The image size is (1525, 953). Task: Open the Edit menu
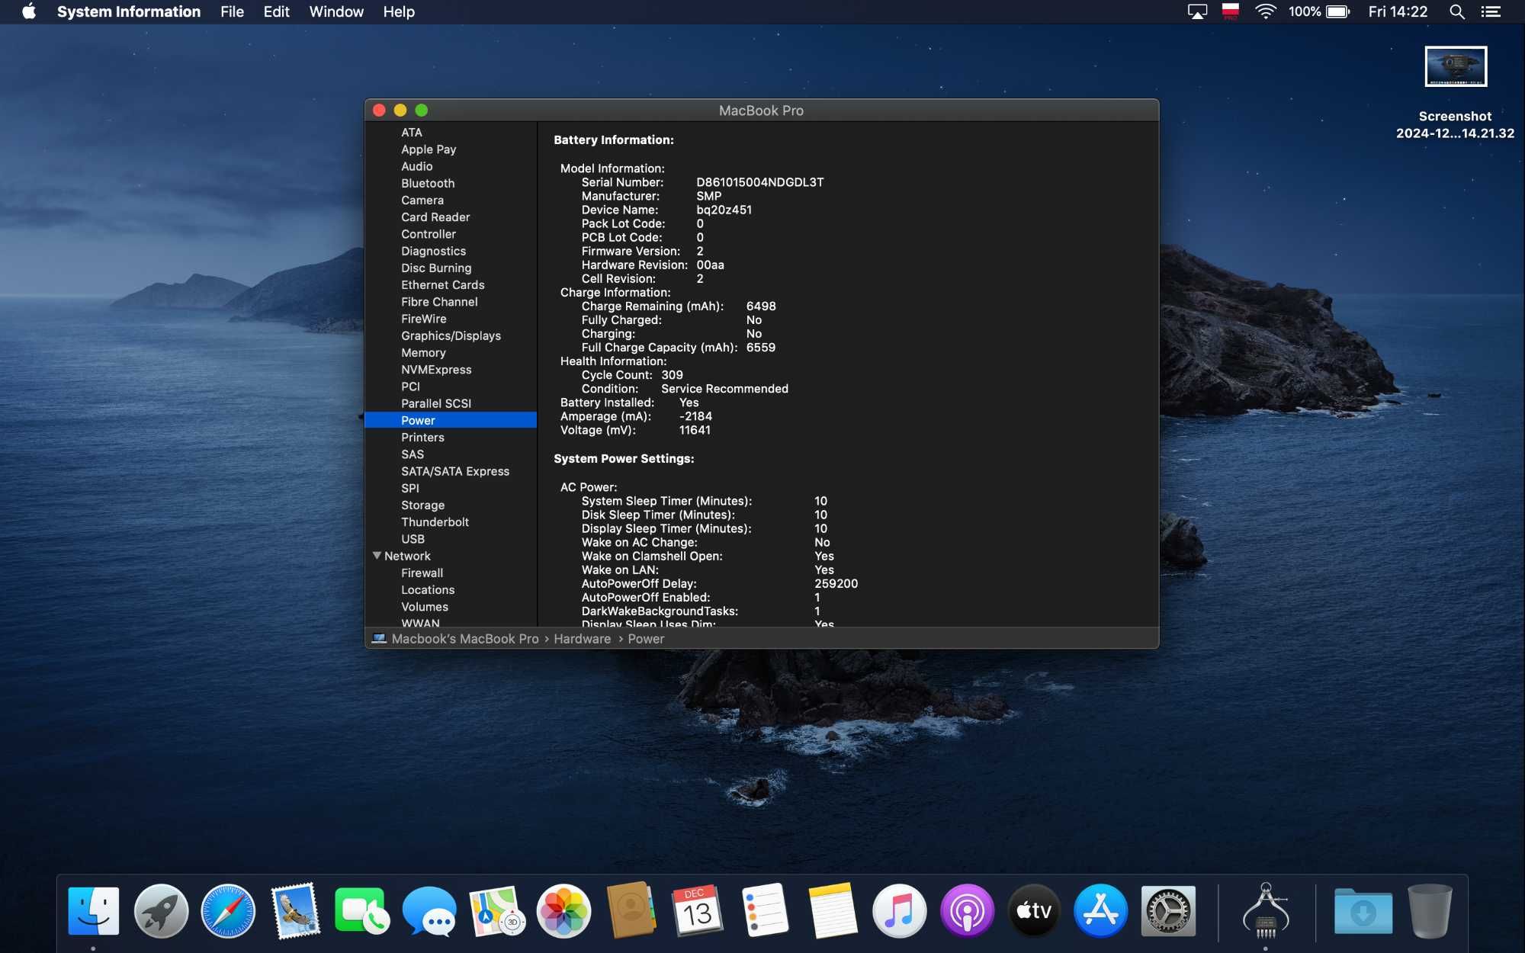(276, 11)
